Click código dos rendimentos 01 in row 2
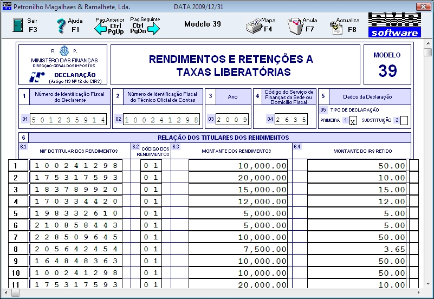Image resolution: width=434 pixels, height=299 pixels. tap(151, 177)
